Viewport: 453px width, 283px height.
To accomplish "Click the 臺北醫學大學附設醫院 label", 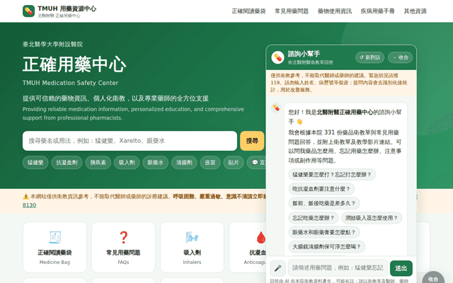I will pos(52,44).
